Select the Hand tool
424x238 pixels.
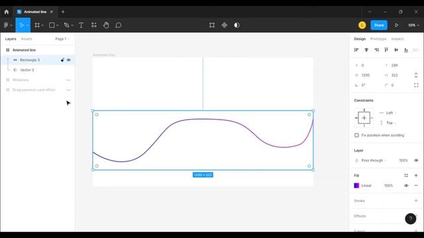pos(106,25)
